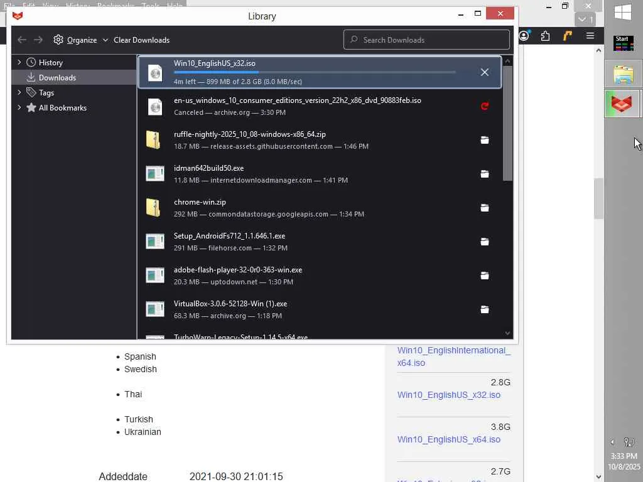The width and height of the screenshot is (643, 482).
Task: Expand the All Bookmarks tree node
Action: (19, 107)
